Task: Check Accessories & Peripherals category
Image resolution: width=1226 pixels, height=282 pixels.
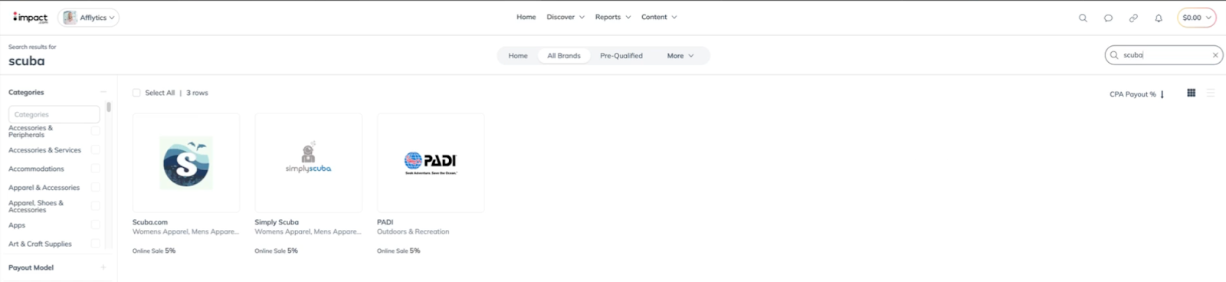Action: [x=95, y=131]
